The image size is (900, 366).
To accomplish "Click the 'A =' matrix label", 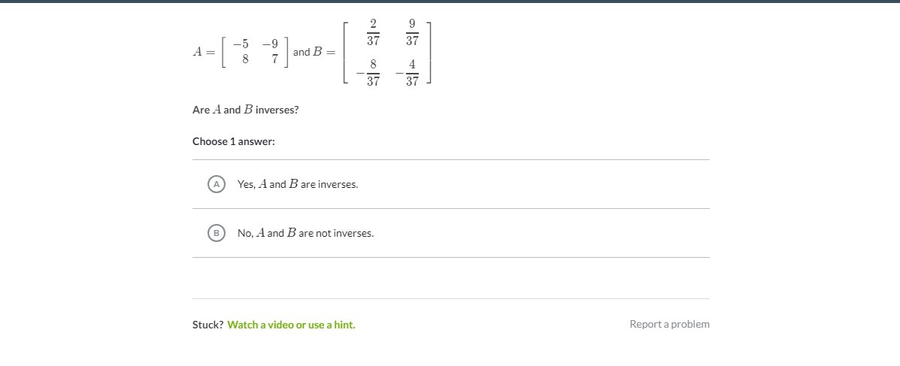I will click(204, 52).
